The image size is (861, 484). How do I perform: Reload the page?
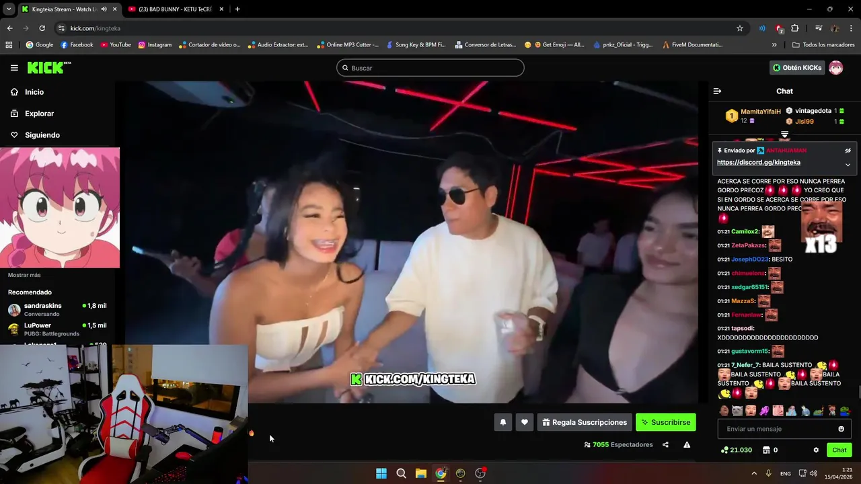[x=42, y=28]
